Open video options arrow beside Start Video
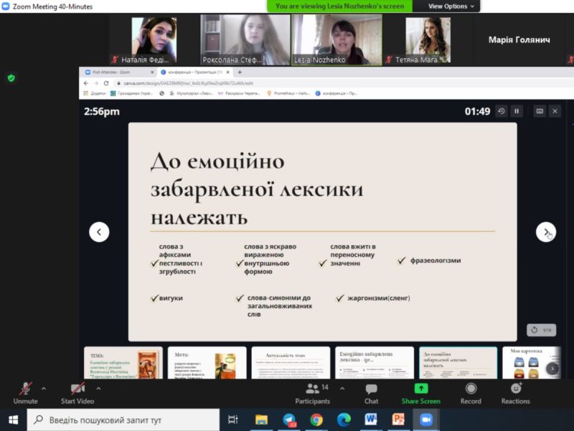The width and height of the screenshot is (574, 431). [104, 389]
